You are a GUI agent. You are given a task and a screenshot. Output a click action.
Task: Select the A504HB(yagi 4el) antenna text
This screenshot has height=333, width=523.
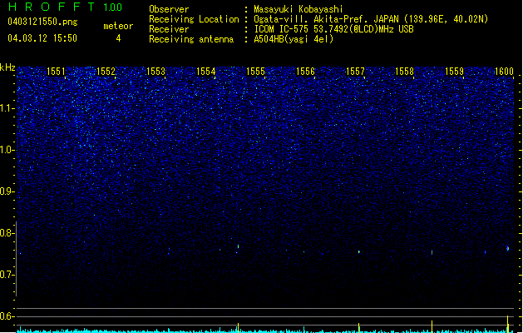click(x=294, y=39)
